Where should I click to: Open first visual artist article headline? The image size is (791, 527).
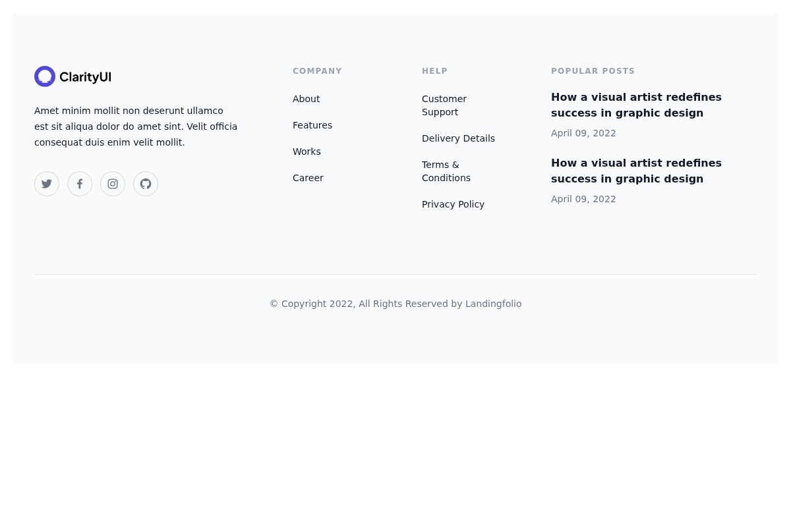636,105
